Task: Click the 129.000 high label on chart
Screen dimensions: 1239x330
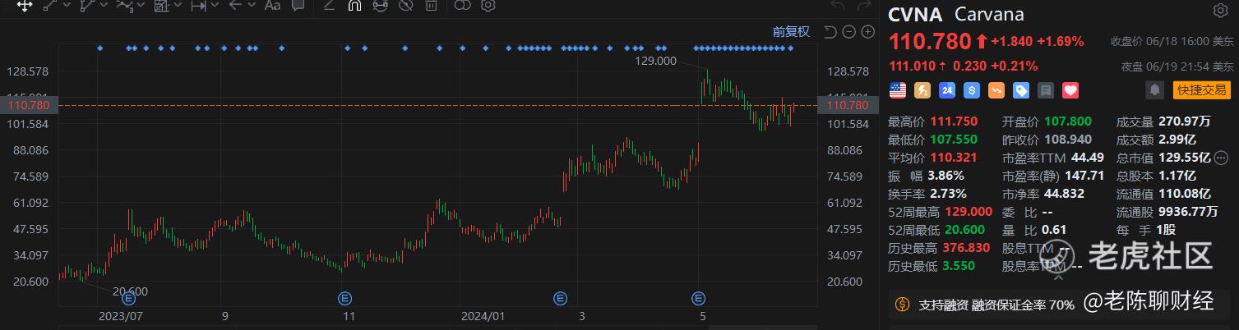Action: (x=655, y=61)
